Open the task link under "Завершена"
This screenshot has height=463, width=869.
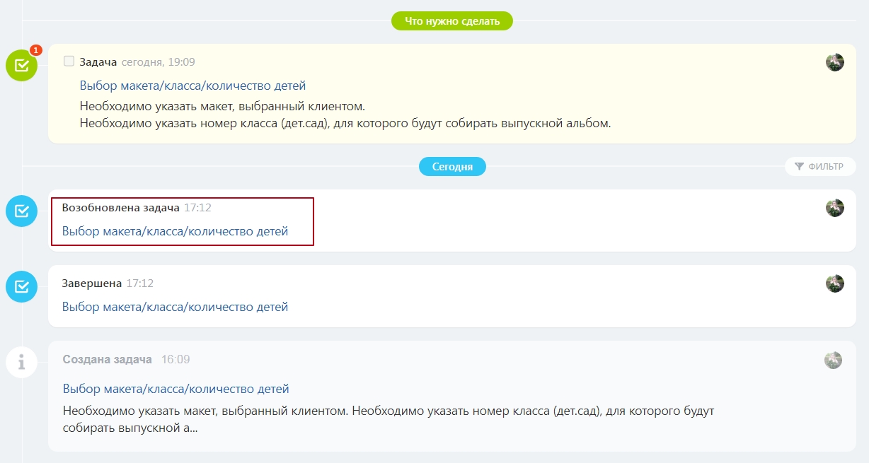point(175,307)
